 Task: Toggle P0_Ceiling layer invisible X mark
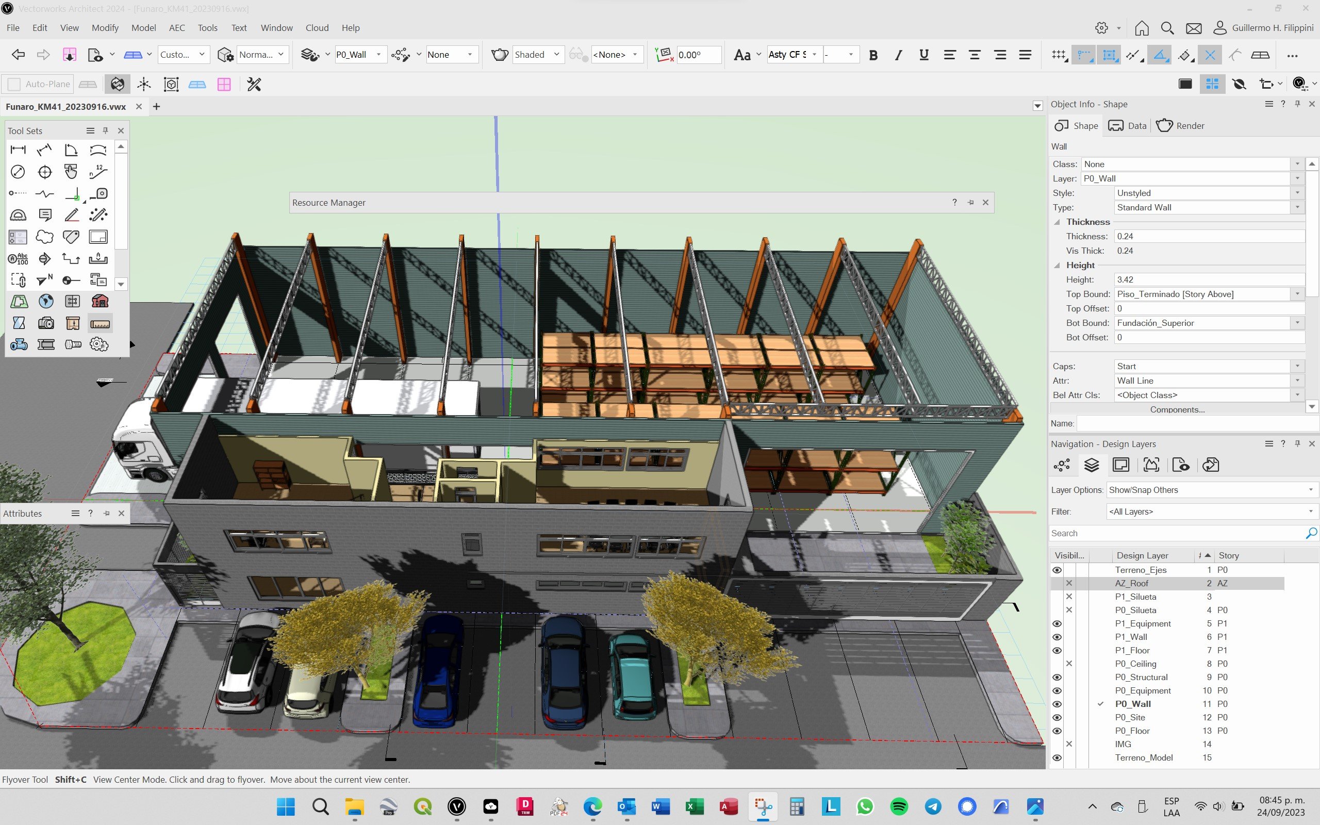click(x=1069, y=664)
